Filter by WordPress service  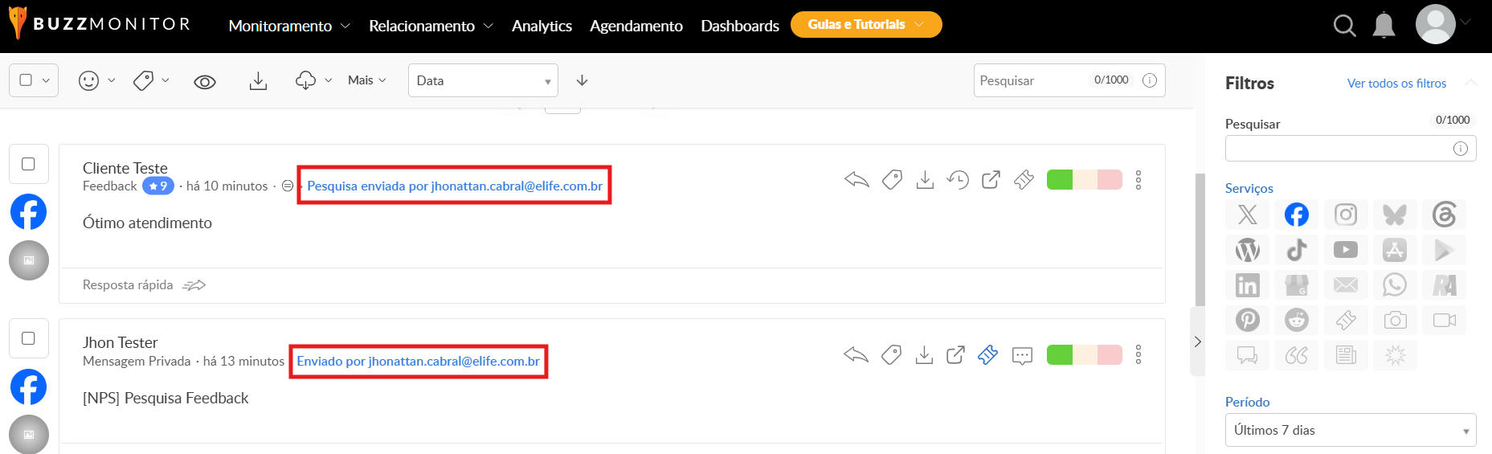tap(1248, 250)
